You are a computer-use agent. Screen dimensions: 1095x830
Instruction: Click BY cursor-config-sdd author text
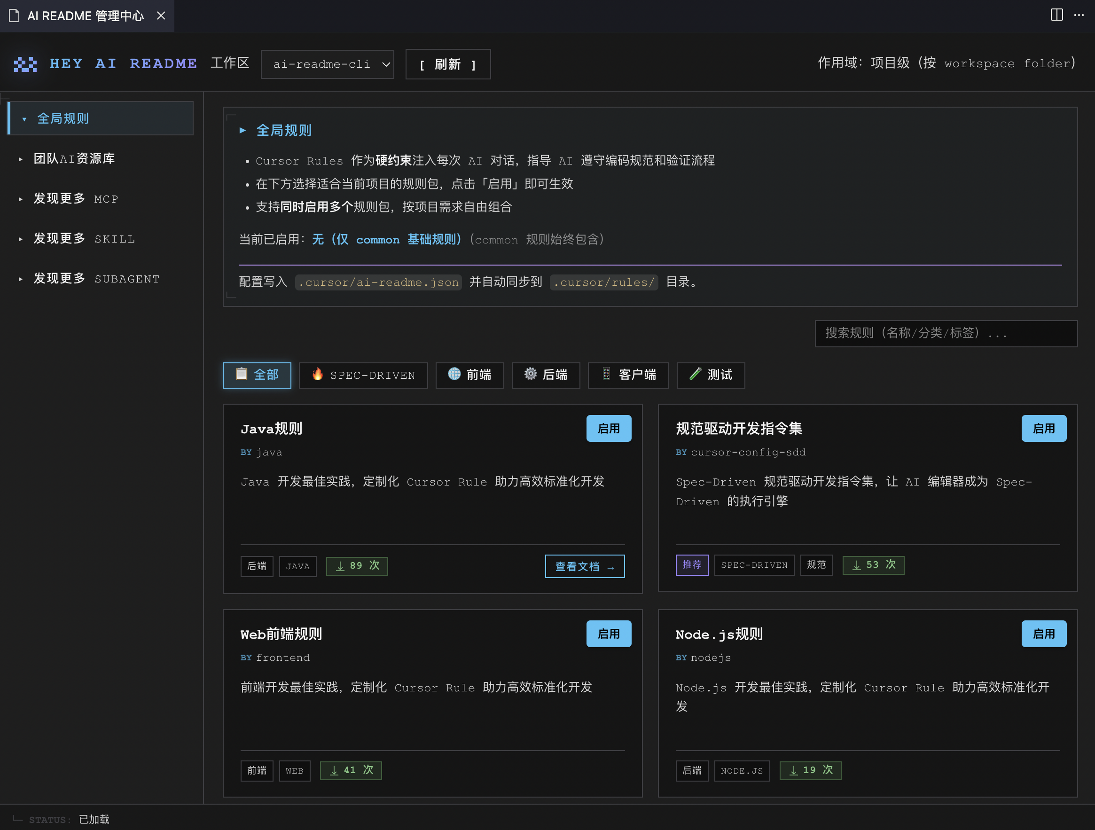point(741,453)
